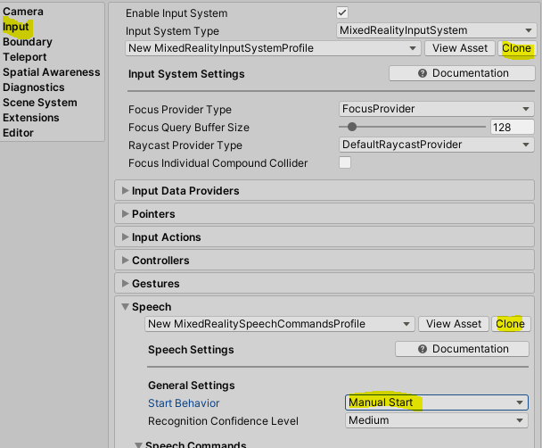Open Documentation for Input System Settings
The image size is (542, 448).
pyautogui.click(x=462, y=73)
